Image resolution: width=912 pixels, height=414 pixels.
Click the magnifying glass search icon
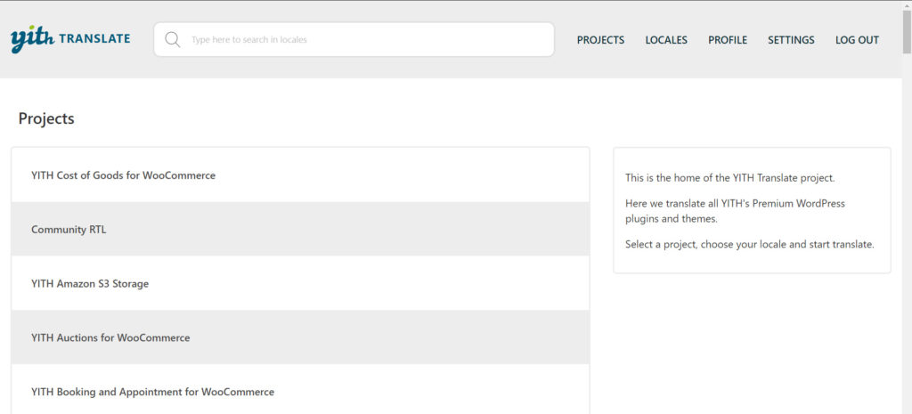coord(173,39)
